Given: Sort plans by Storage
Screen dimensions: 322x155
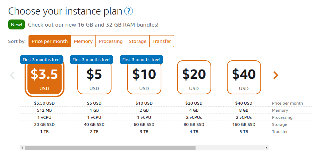Looking at the screenshot, I should click(137, 41).
